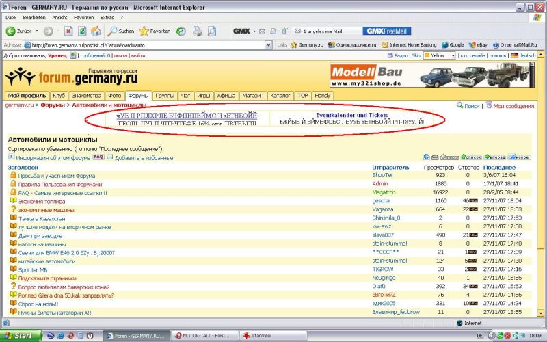Click the 'список' list view icon
547x342 pixels.
click(x=470, y=157)
